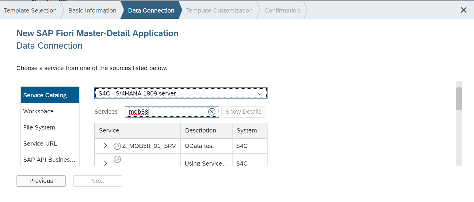Go to the Template Selection step

[30, 10]
